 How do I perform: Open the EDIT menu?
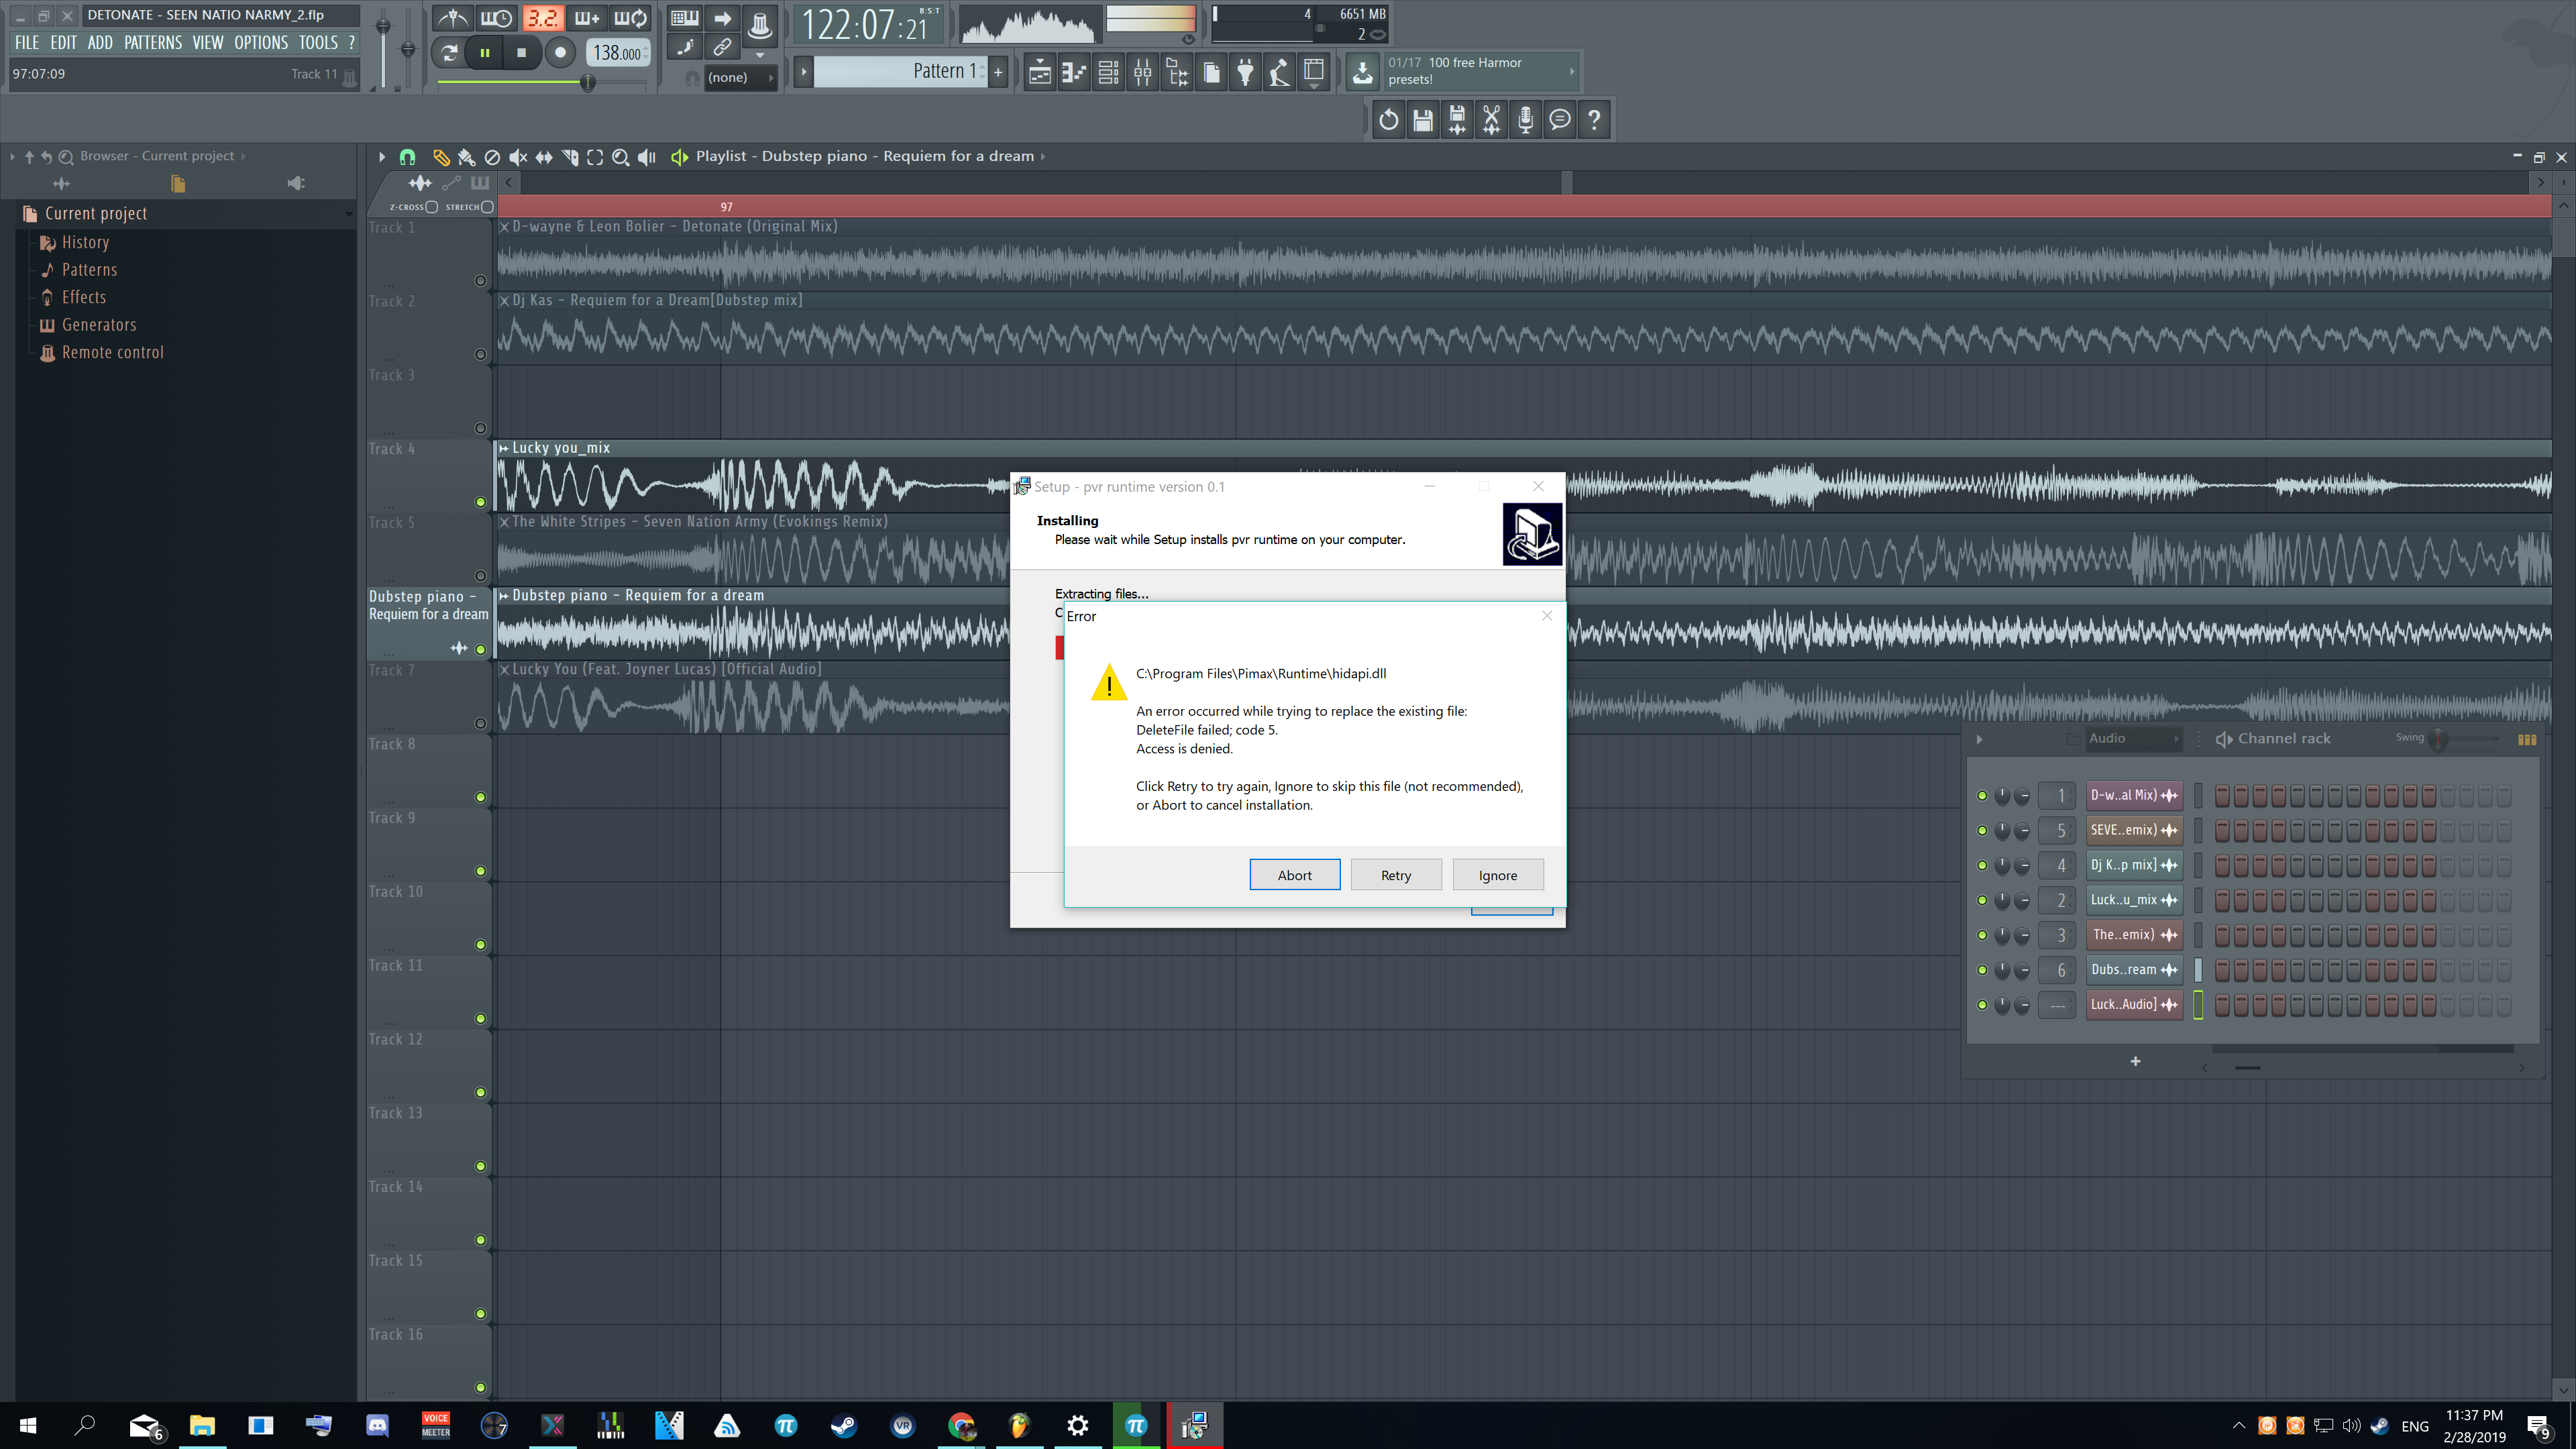pos(63,43)
